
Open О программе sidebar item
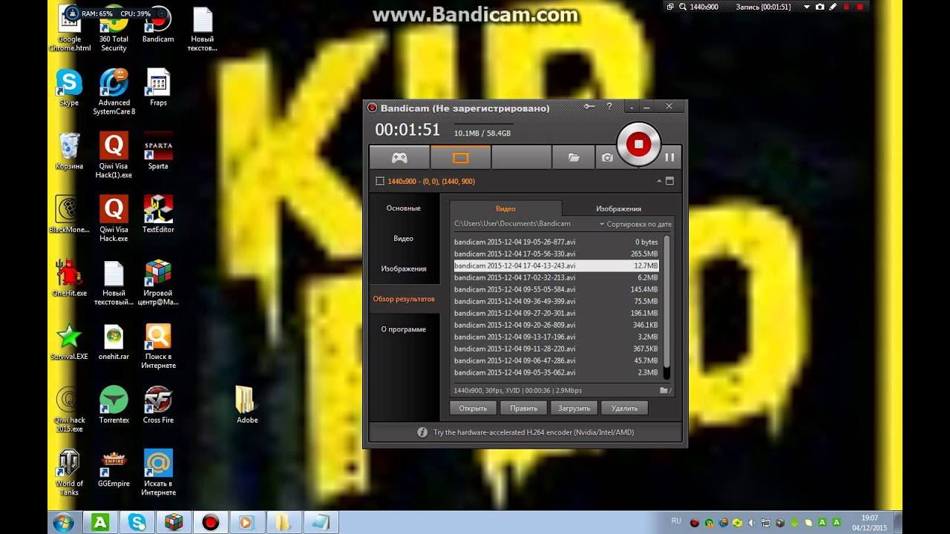pos(404,329)
